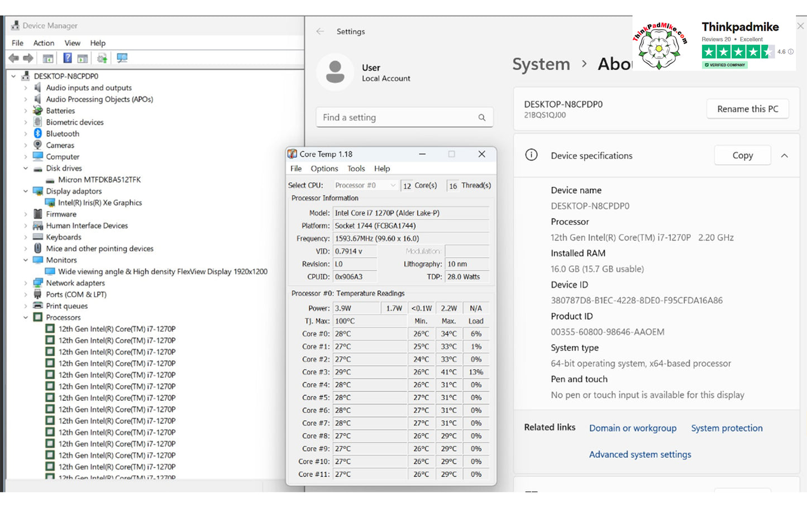Toggle the show/hide action pane toolbar icon
This screenshot has width=807, height=507.
(x=83, y=58)
